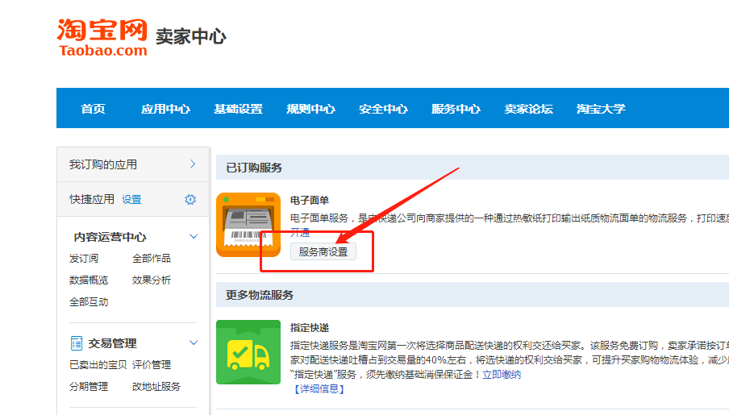Screen dimensions: 729x415
Task: Open 发订阅 in sidebar
Action: (x=84, y=259)
